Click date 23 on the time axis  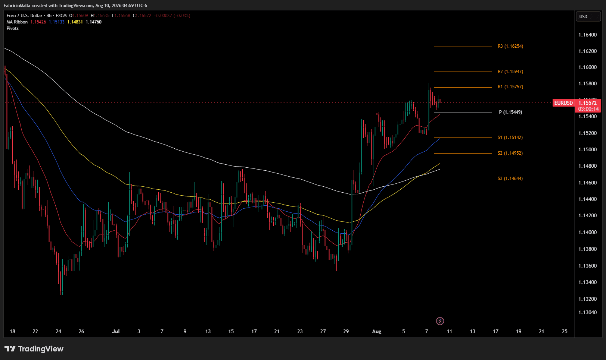pos(300,331)
